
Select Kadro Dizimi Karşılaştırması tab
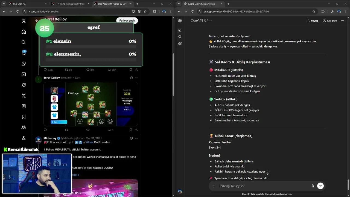click(x=203, y=4)
